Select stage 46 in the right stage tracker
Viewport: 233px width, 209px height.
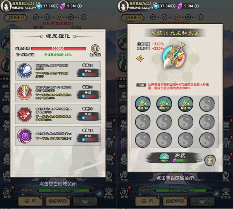(200, 17)
